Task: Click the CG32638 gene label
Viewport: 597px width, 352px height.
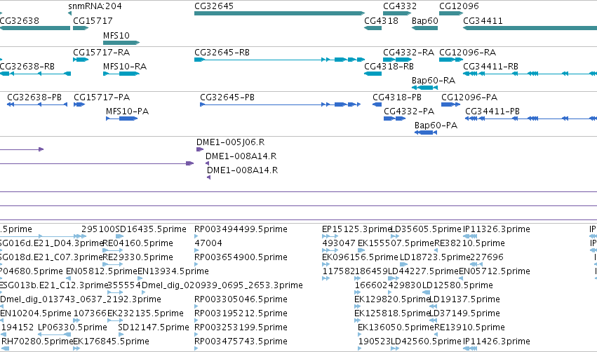Action: (x=20, y=21)
